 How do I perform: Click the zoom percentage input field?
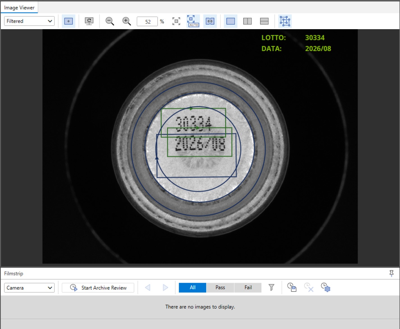pos(147,22)
